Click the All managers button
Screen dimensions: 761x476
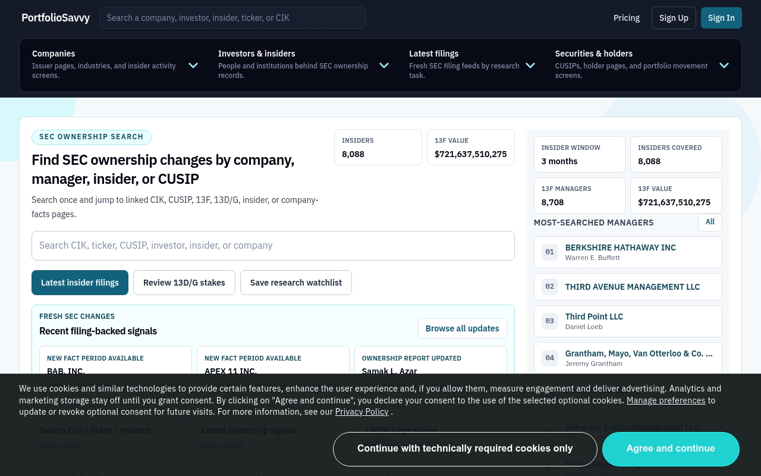pos(710,222)
